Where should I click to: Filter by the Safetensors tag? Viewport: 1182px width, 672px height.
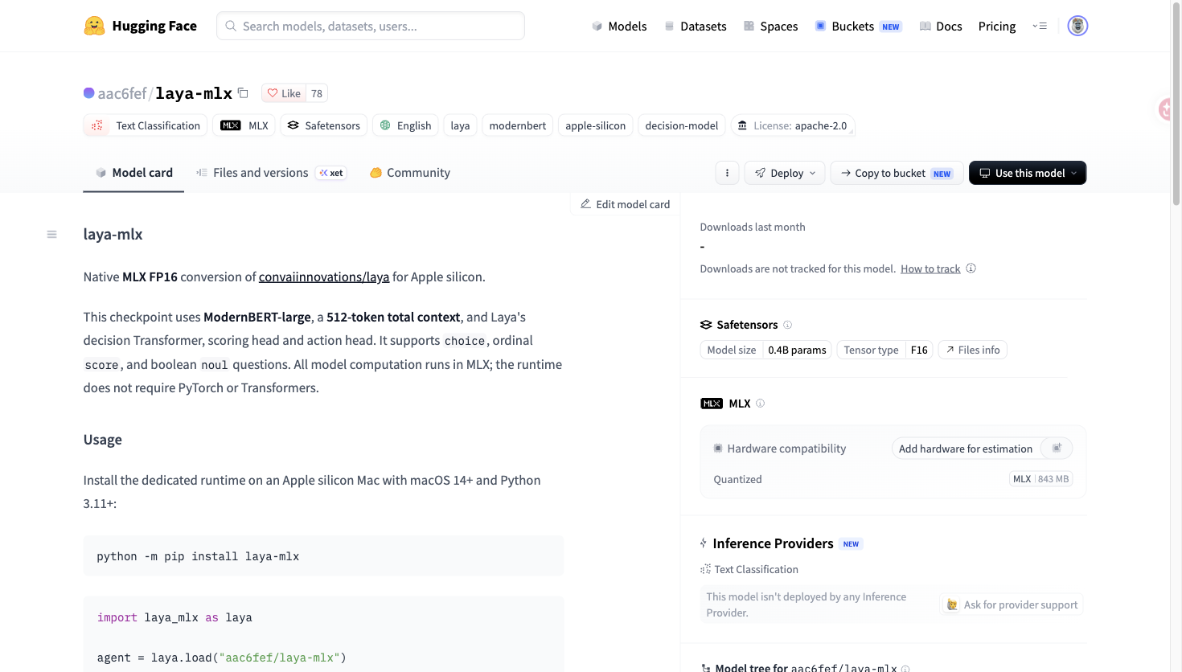click(324, 125)
